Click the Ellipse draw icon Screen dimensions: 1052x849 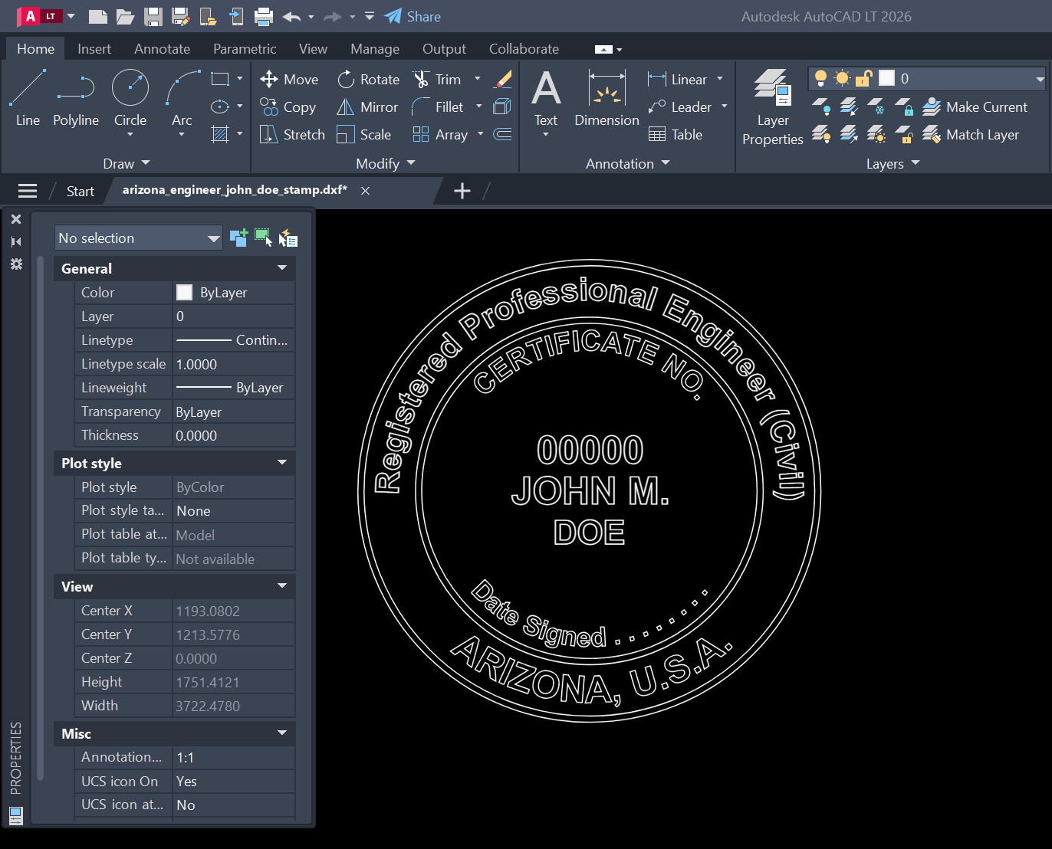220,107
